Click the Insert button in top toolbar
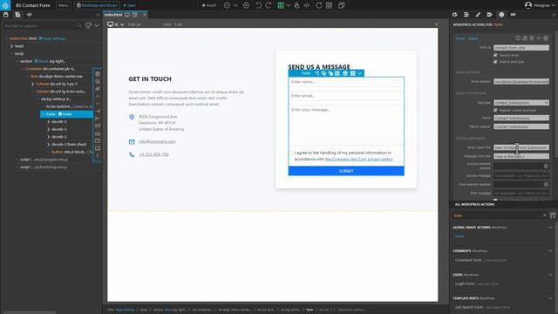This screenshot has height=314, width=558. [x=209, y=5]
